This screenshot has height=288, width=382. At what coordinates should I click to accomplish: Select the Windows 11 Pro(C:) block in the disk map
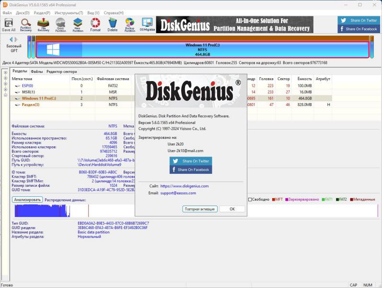(x=202, y=50)
